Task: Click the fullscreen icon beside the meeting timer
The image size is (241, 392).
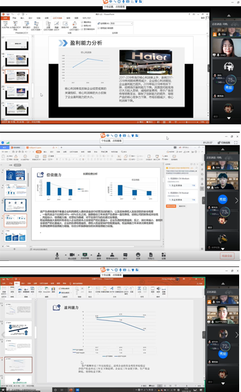Action: [x=235, y=143]
